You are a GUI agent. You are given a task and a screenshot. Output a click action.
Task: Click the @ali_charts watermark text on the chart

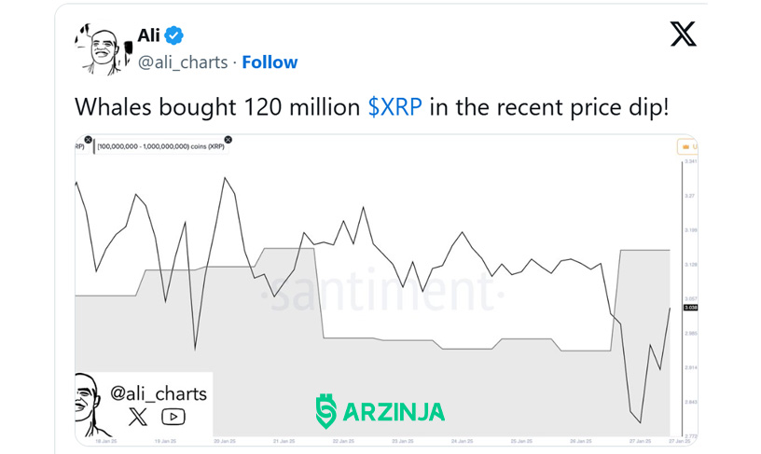tap(159, 393)
